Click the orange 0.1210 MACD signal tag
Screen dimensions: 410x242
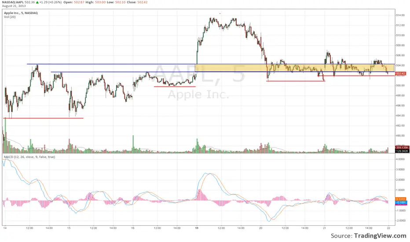[x=401, y=199]
